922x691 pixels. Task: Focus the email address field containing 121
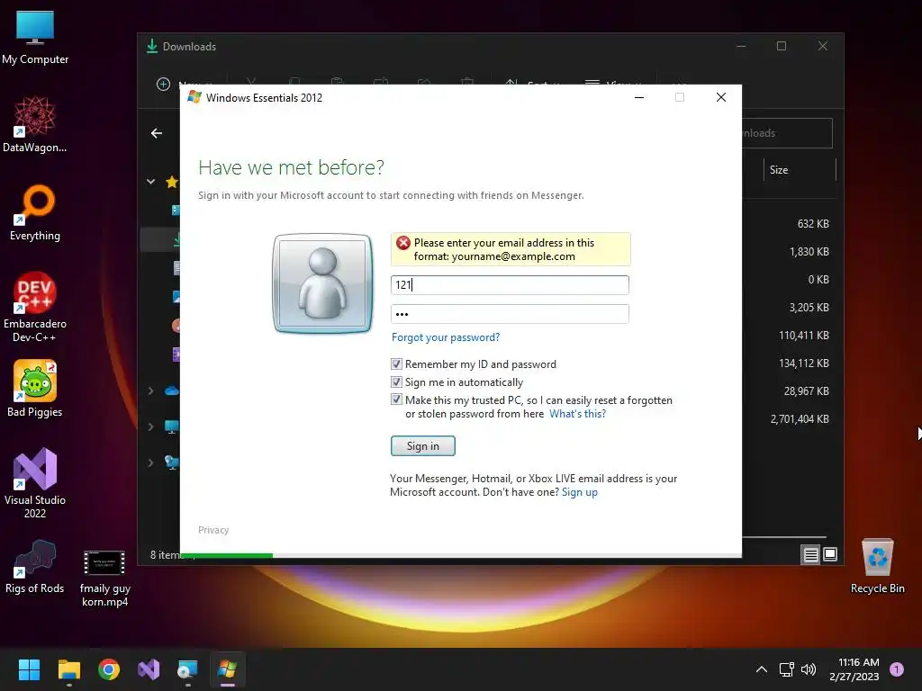click(x=510, y=285)
